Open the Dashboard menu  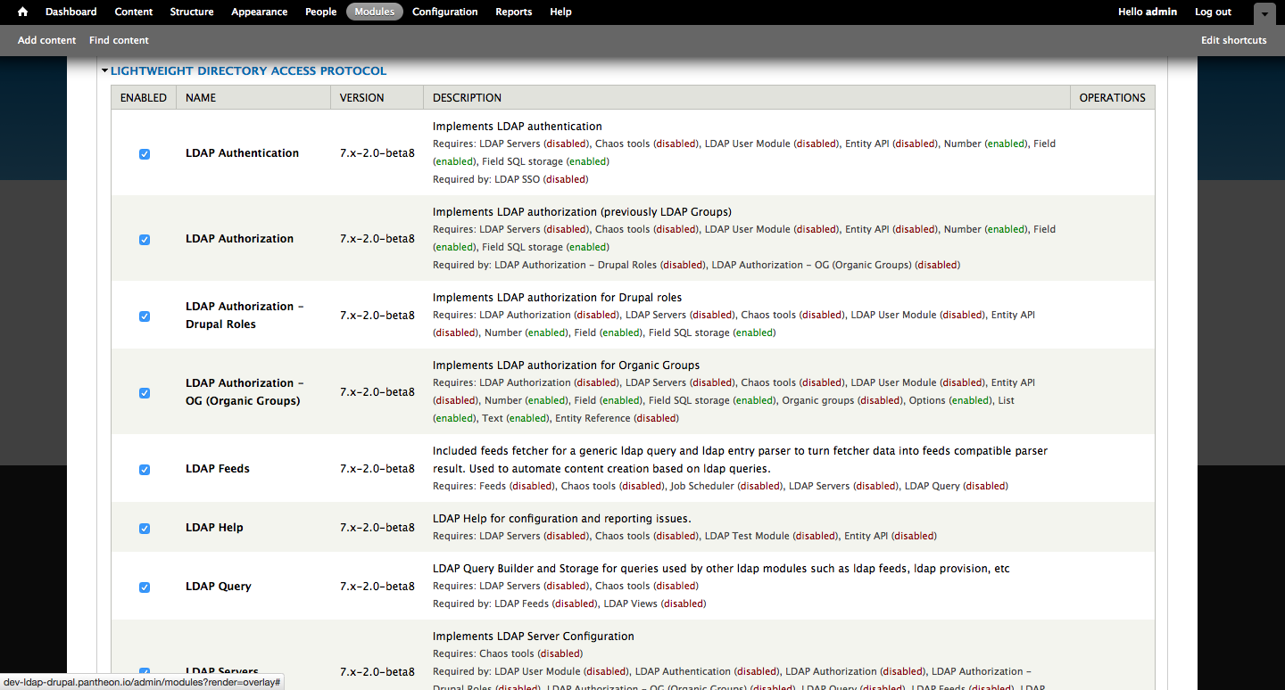pyautogui.click(x=71, y=12)
